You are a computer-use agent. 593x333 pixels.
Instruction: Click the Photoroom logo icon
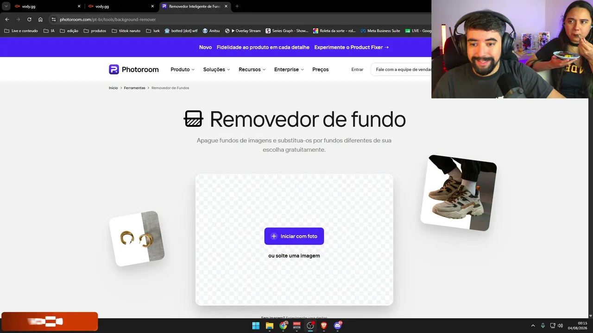[114, 69]
